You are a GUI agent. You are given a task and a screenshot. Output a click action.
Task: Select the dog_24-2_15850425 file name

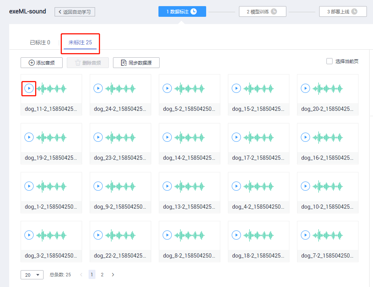[x=120, y=109]
